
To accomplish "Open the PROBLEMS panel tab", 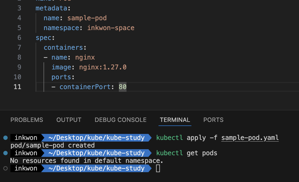I will tap(27, 120).
